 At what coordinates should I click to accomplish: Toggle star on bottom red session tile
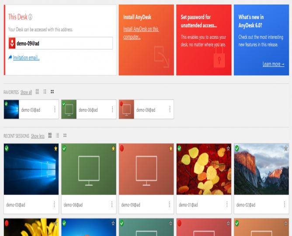click(228, 223)
